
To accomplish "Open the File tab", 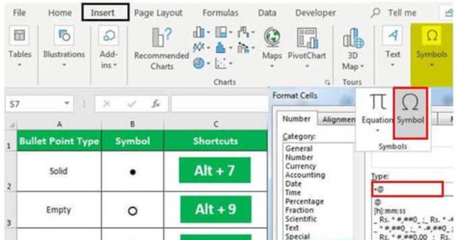I will (19, 13).
